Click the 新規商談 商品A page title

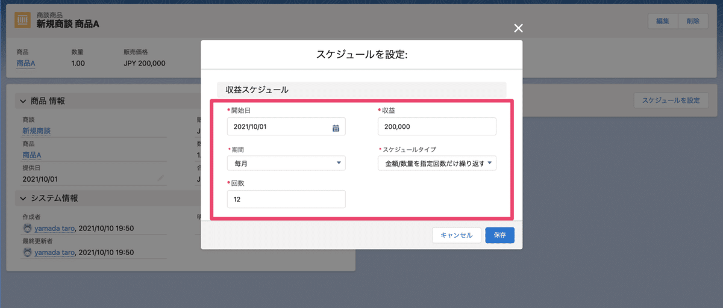point(67,23)
